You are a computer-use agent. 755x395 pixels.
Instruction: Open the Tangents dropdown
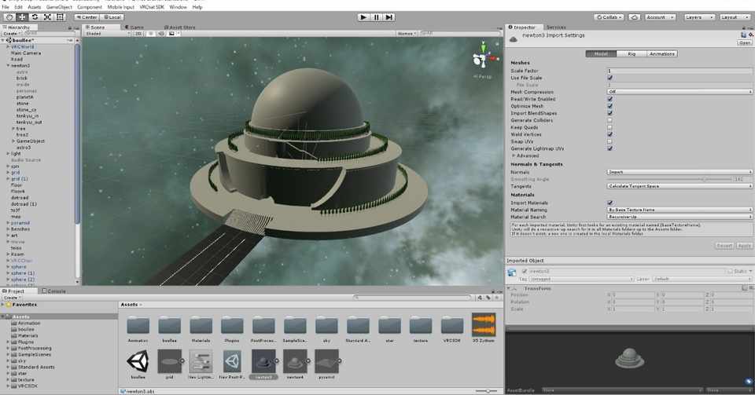(679, 186)
